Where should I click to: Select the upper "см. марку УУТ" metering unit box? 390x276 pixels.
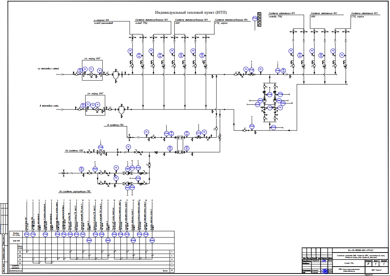point(92,70)
